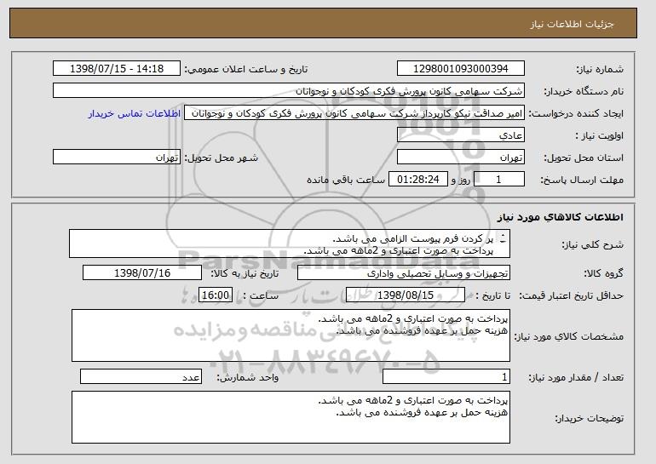Select the گروه کالا field
The width and height of the screenshot is (656, 464).
[x=404, y=273]
